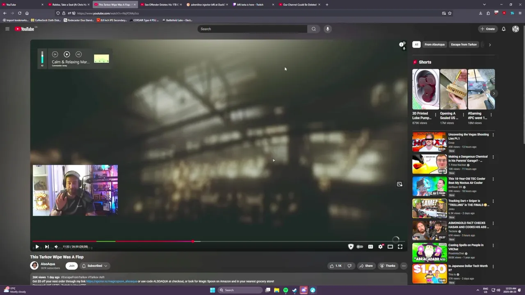525x295 pixels.
Task: Switch to the Roblox, Take a Seat browser tab
Action: click(69, 5)
